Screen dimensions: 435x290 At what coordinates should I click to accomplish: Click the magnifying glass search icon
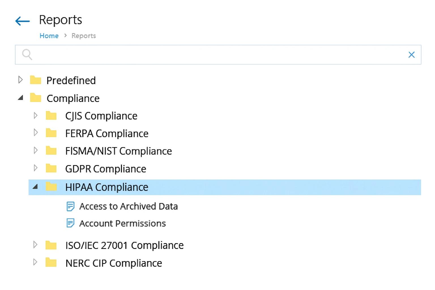27,54
